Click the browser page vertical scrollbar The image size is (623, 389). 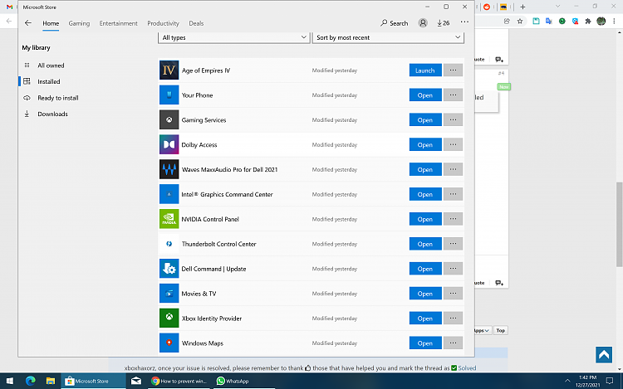click(x=619, y=224)
